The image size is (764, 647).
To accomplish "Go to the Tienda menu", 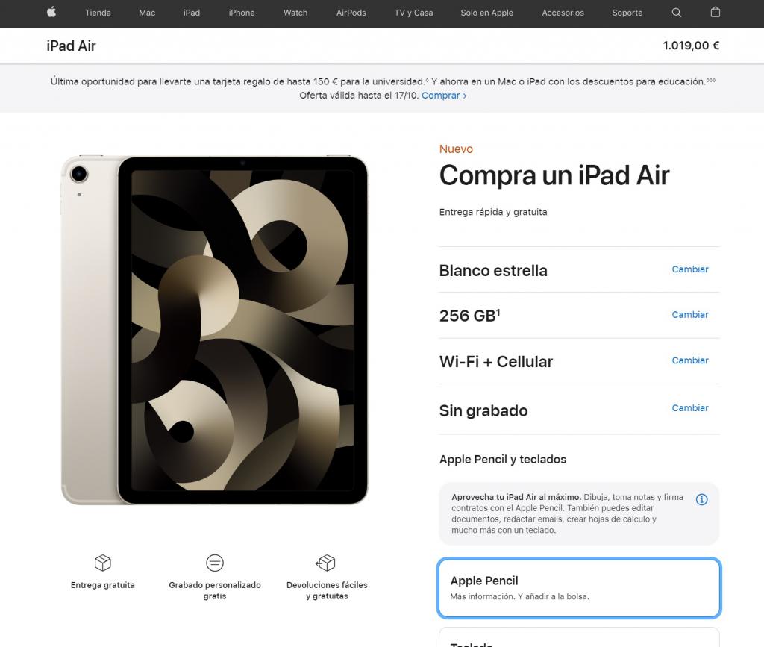I will click(98, 13).
